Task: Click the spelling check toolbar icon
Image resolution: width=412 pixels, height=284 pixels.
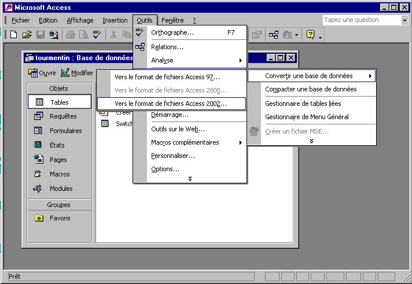Action: 97,35
